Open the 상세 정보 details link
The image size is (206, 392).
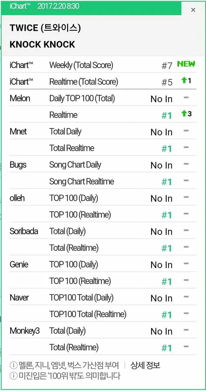pos(145,365)
